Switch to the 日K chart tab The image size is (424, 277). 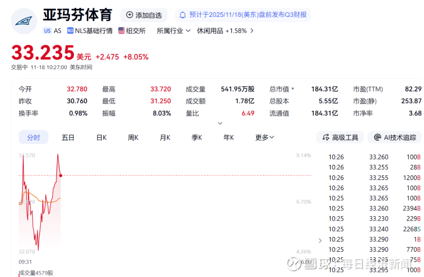point(101,137)
